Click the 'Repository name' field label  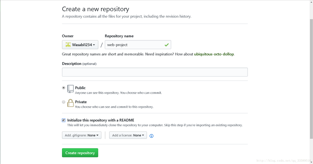[x=119, y=36]
